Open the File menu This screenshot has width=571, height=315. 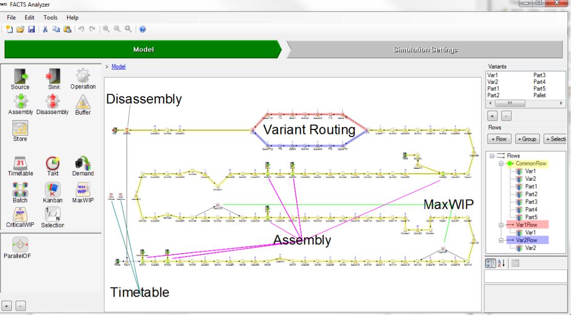click(11, 17)
